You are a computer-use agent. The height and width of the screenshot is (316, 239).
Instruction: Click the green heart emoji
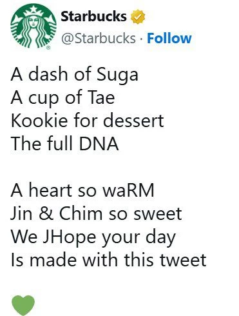pyautogui.click(x=23, y=305)
